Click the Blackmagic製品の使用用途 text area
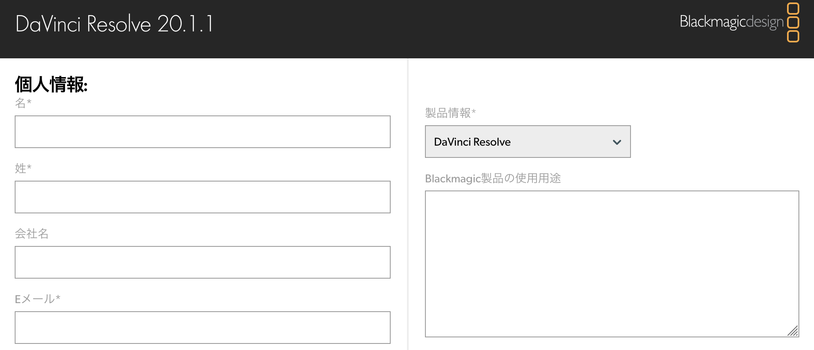The image size is (814, 350). click(x=612, y=264)
